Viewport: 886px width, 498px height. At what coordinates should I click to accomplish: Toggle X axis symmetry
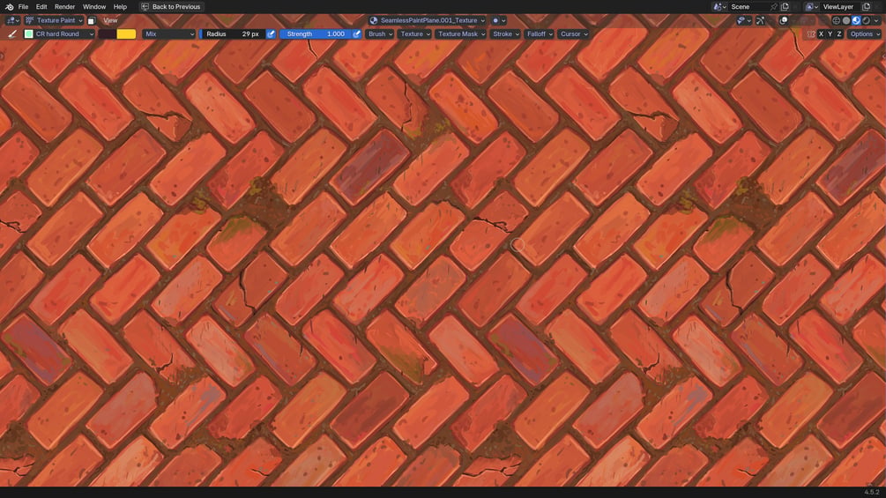point(821,33)
